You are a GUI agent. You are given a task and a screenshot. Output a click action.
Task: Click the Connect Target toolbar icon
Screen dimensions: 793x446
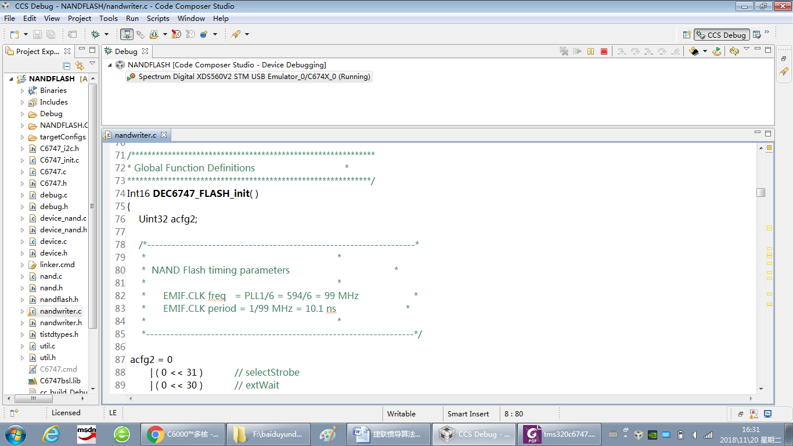point(127,35)
